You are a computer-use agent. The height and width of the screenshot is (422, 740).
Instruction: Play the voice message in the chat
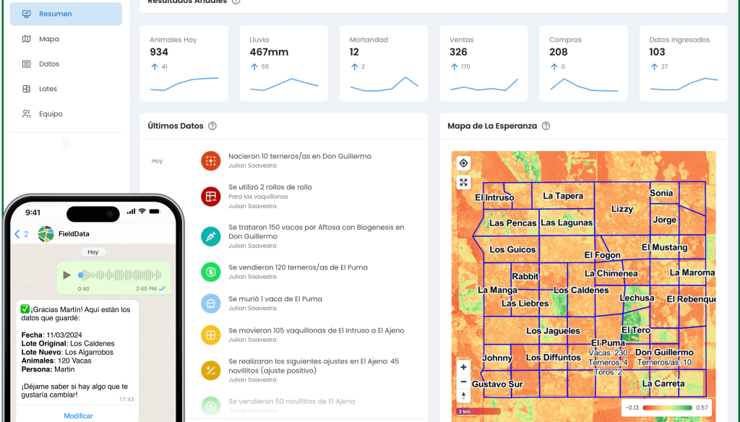click(x=66, y=275)
